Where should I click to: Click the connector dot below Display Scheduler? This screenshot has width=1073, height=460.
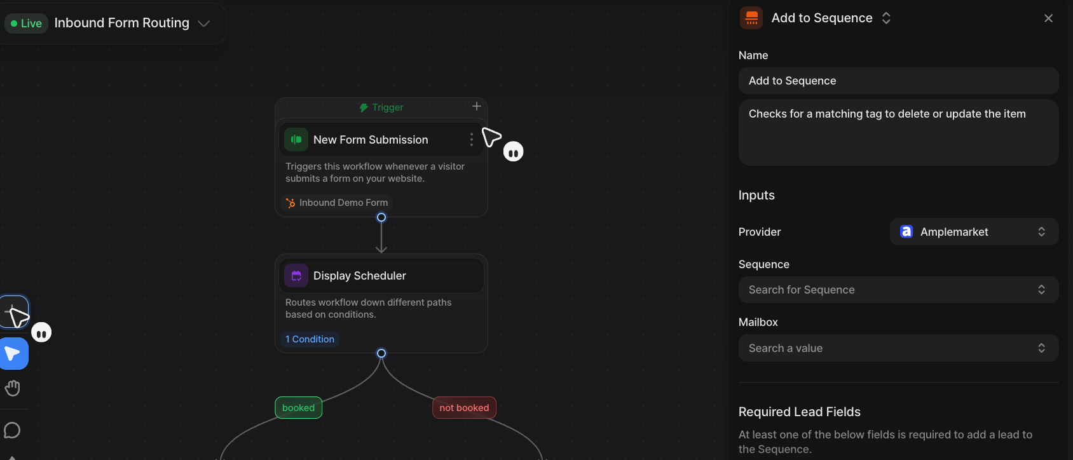(x=381, y=353)
